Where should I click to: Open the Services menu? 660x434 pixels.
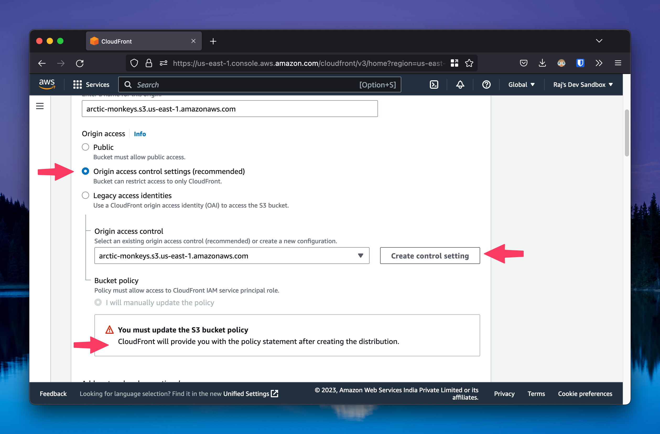[x=91, y=84]
